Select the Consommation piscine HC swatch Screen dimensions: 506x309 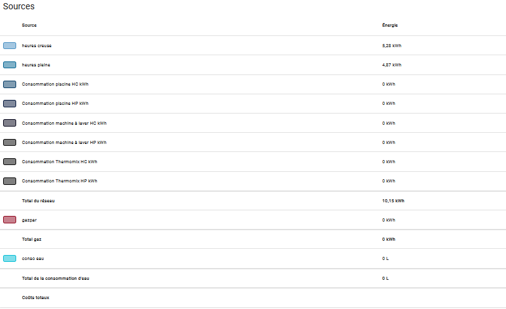[x=10, y=84]
